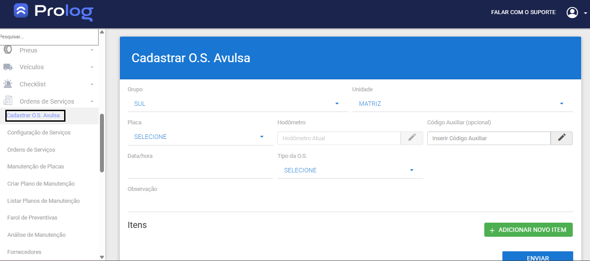Image resolution: width=590 pixels, height=261 pixels.
Task: Click the Ordens de Serviços document icon
Action: 8,101
